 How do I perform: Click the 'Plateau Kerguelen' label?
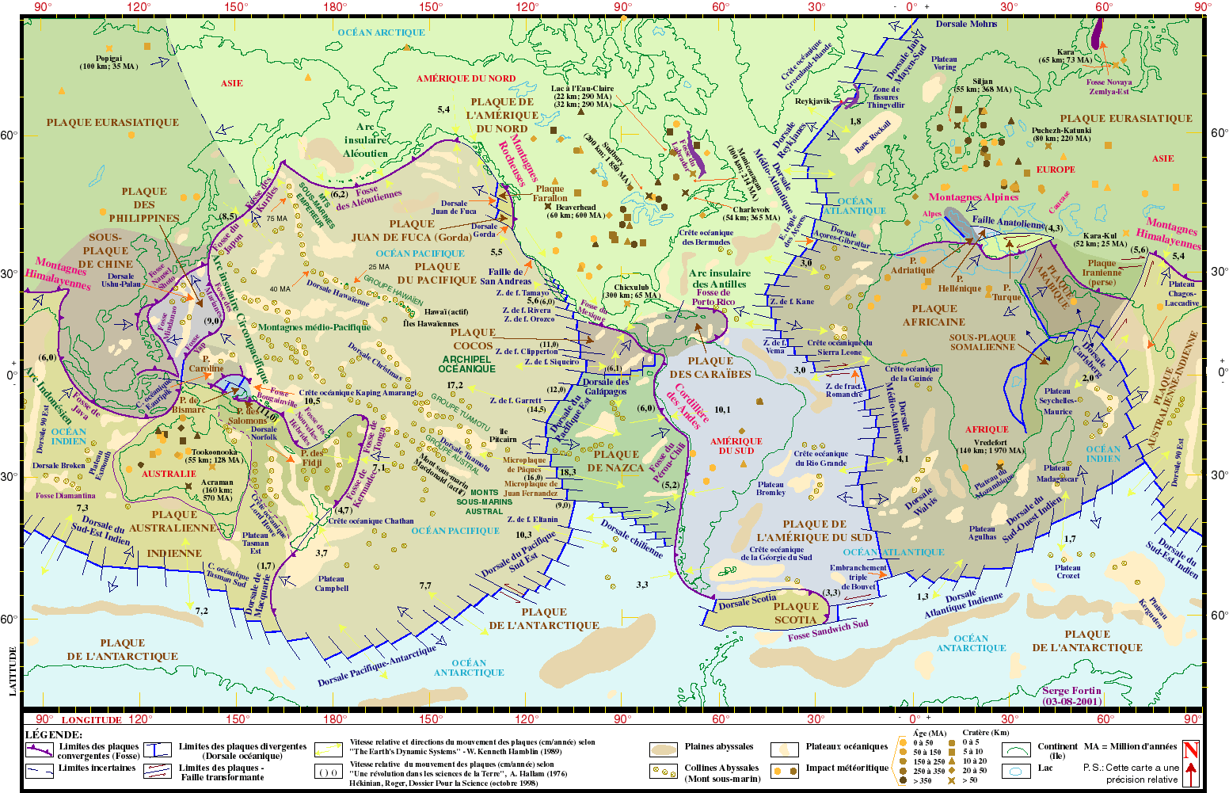coord(1155,613)
